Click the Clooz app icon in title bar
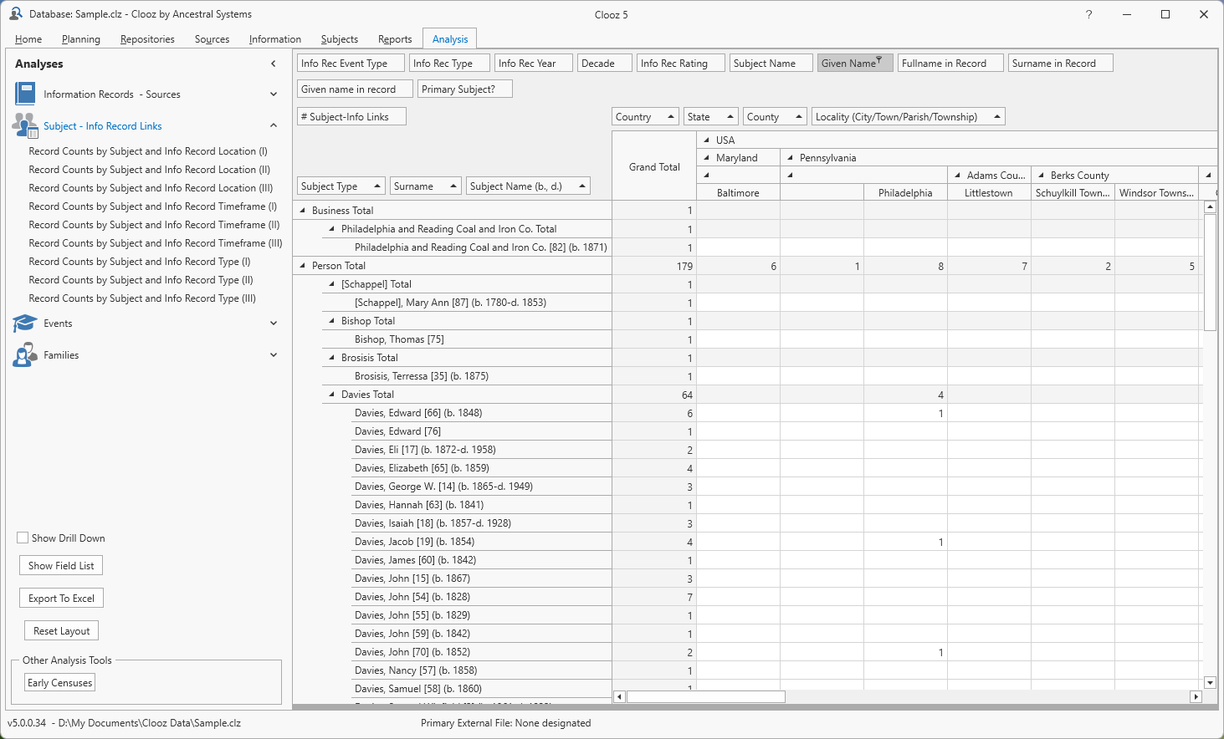1224x739 pixels. pyautogui.click(x=15, y=14)
